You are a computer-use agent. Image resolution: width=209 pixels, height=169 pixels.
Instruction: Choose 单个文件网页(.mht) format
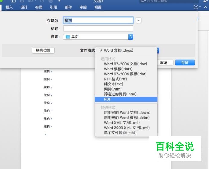(x=126, y=133)
